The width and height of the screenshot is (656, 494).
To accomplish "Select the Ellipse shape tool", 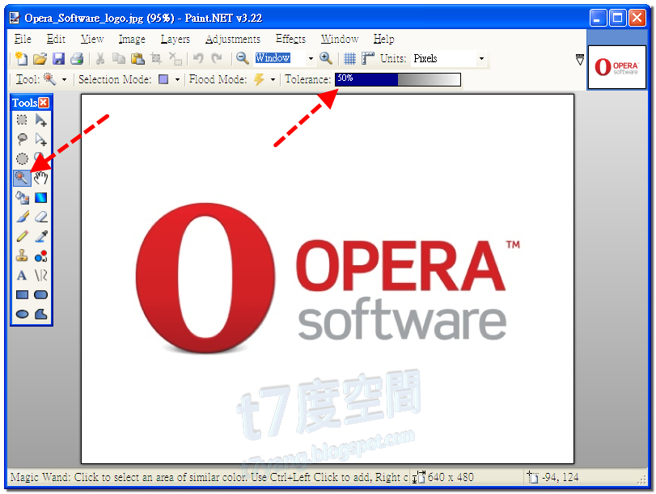I will click(x=22, y=314).
